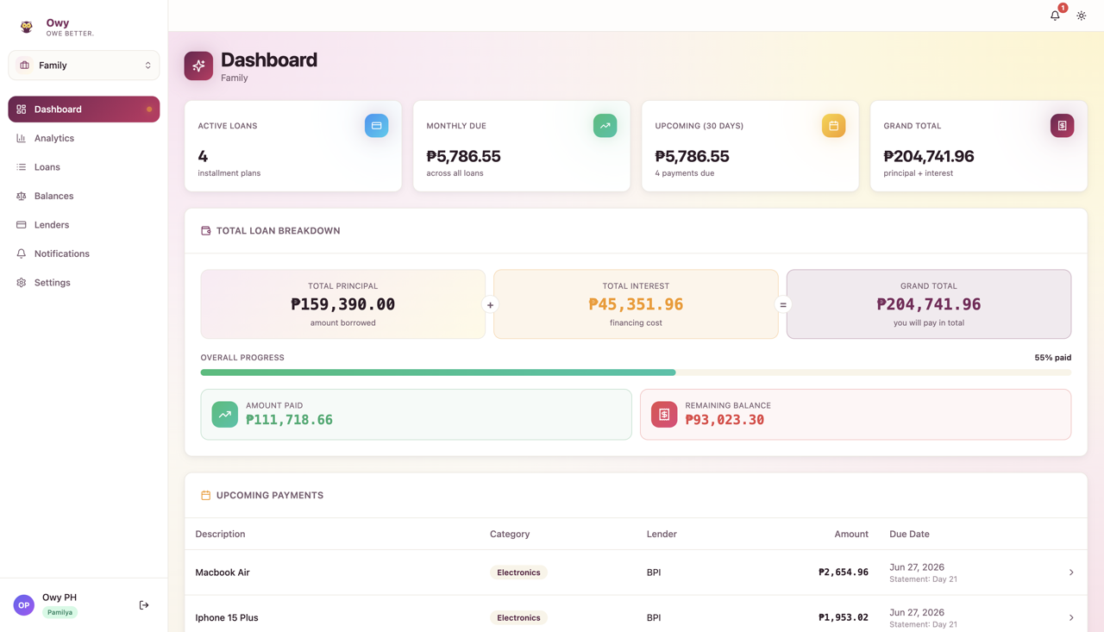This screenshot has width=1104, height=632.
Task: Click the Amount Paid panel
Action: (417, 415)
